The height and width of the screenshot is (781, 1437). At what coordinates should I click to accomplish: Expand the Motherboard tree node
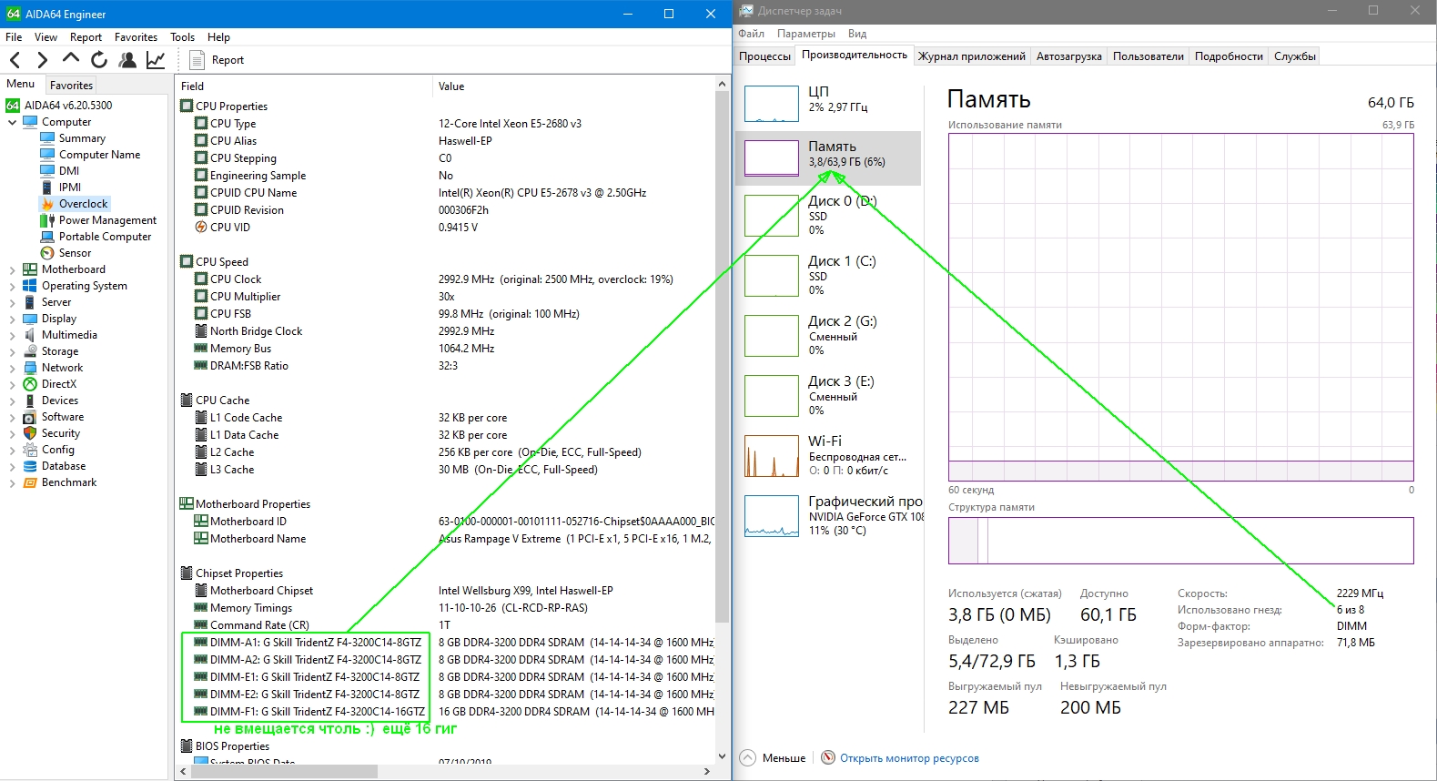pos(12,269)
